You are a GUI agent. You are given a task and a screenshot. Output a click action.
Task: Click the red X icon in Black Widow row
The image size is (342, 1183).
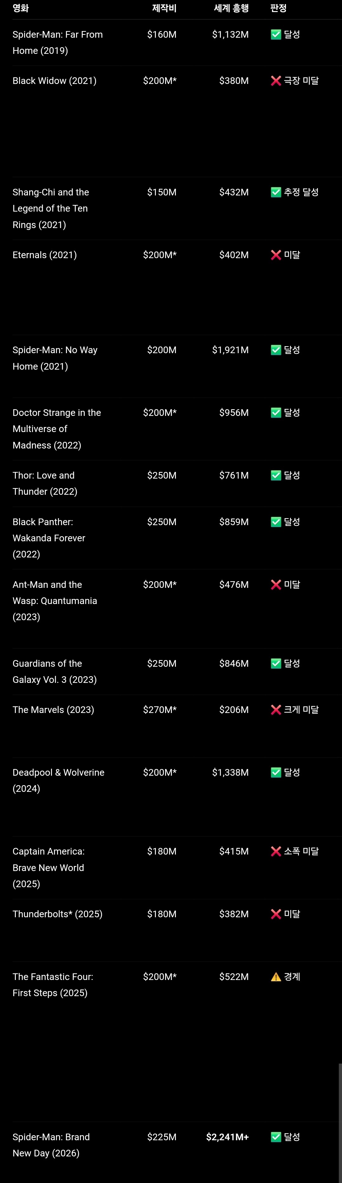click(276, 81)
